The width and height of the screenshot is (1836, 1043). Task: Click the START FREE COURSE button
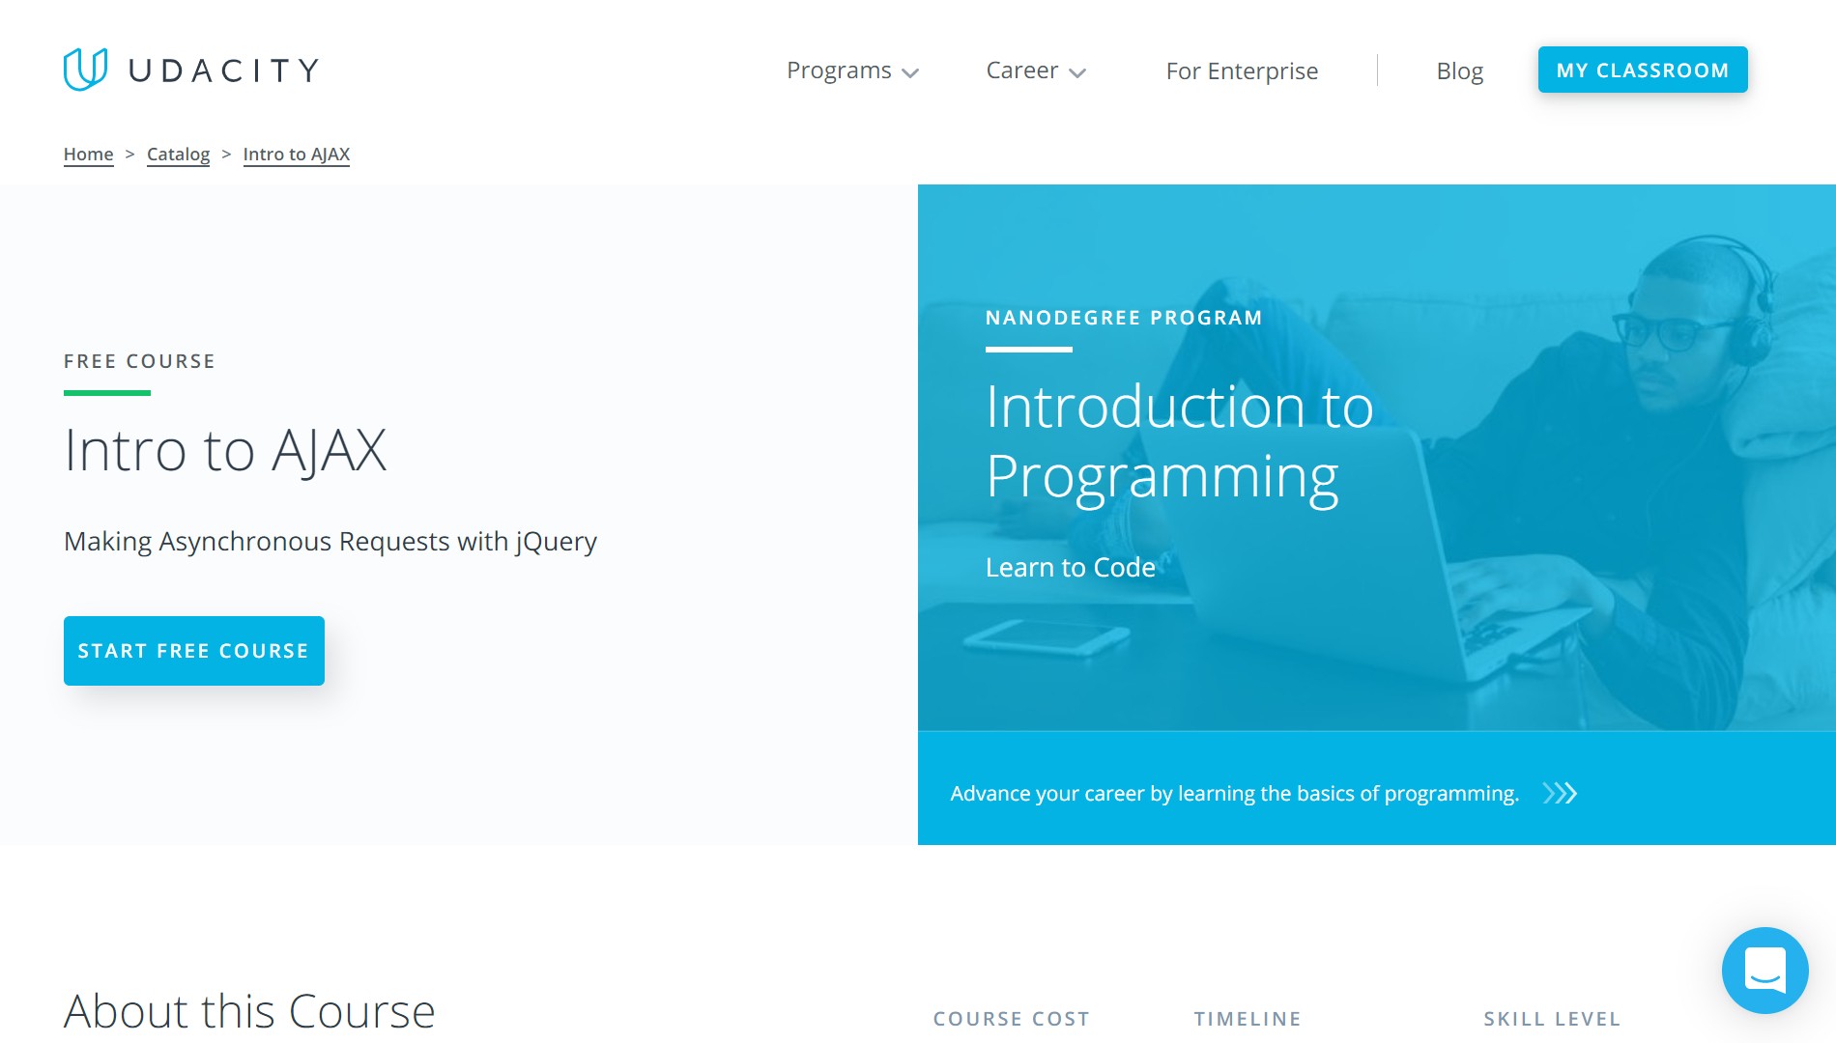[x=194, y=651]
